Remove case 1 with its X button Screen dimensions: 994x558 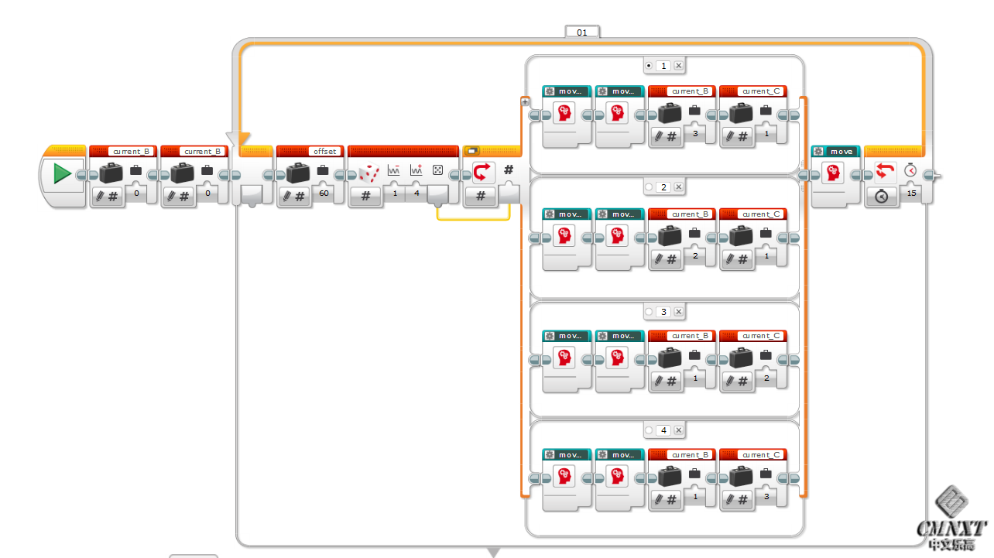(678, 66)
